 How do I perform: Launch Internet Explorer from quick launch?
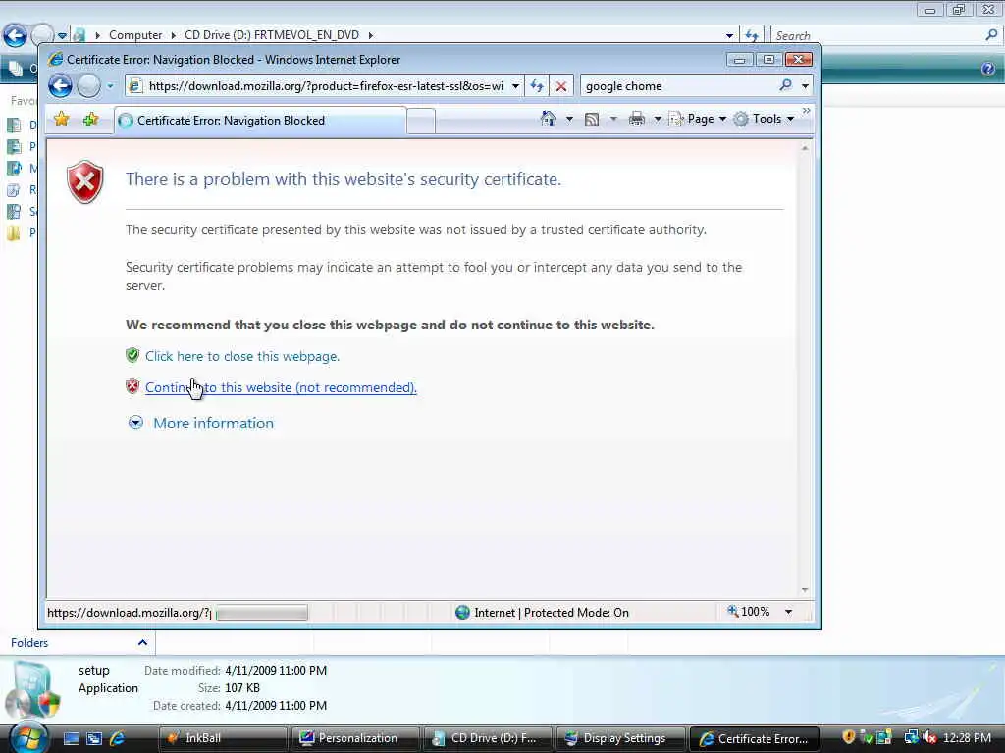pos(118,738)
